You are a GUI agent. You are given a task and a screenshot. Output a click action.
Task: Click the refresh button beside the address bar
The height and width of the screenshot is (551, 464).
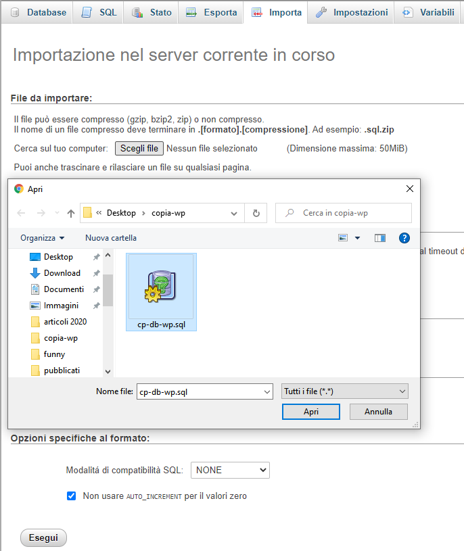[x=256, y=213]
